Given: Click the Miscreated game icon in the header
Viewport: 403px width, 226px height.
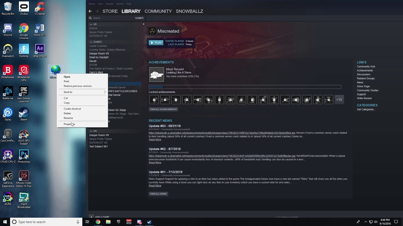Looking at the screenshot, I should pyautogui.click(x=153, y=31).
